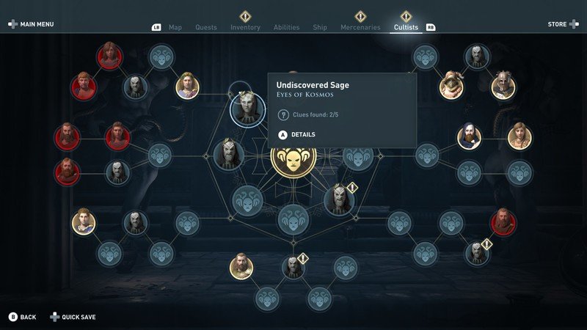
Task: Open the Mercenaries tab
Action: 360,27
